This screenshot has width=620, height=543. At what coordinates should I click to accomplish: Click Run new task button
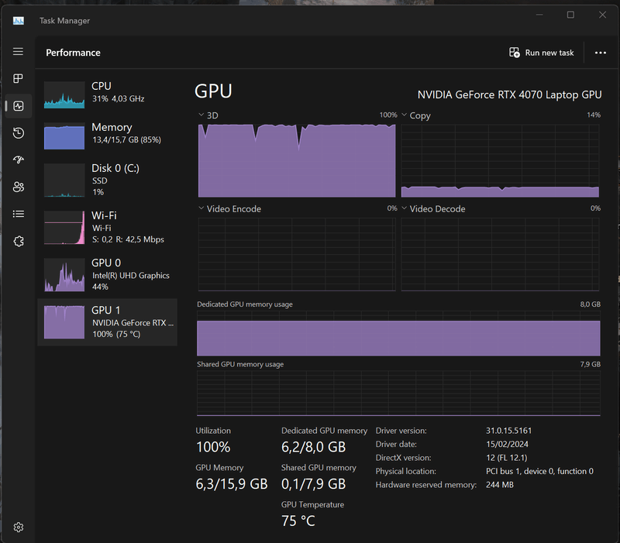[541, 53]
